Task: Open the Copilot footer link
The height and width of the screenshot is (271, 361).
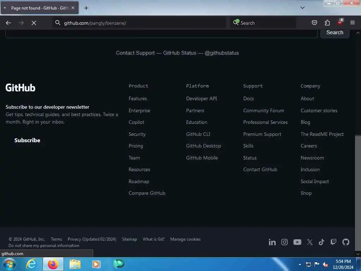Action: point(136,122)
